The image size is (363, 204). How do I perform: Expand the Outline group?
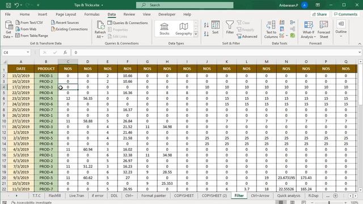(341, 29)
